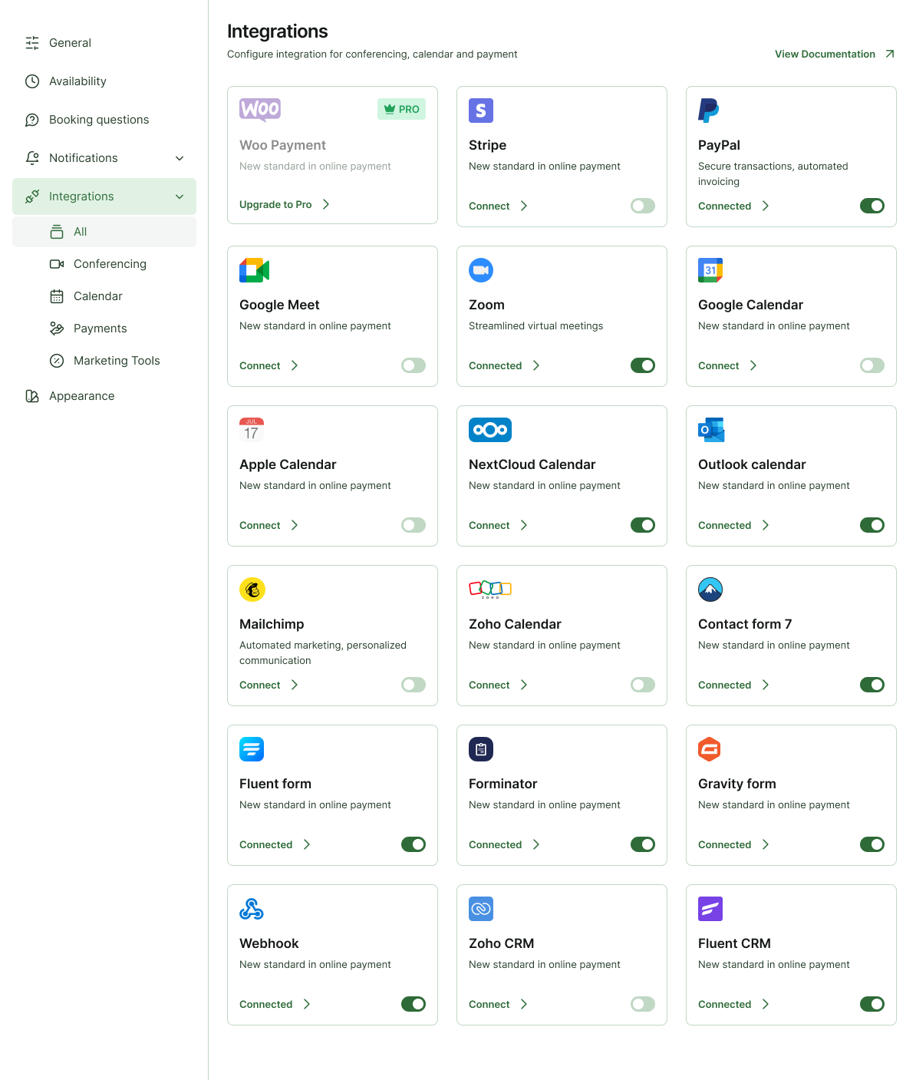Click the General sliders icon in sidebar

32,43
